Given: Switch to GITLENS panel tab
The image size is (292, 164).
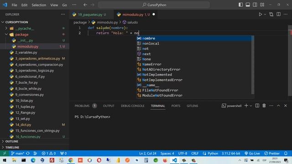Looking at the screenshot, I should [x=193, y=106].
